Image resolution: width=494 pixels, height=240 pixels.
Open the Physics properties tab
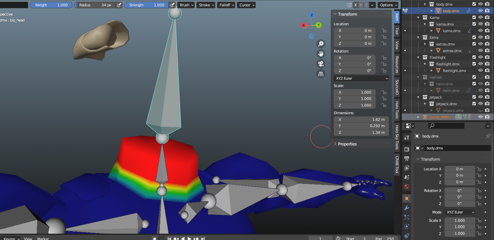pyautogui.click(x=407, y=226)
